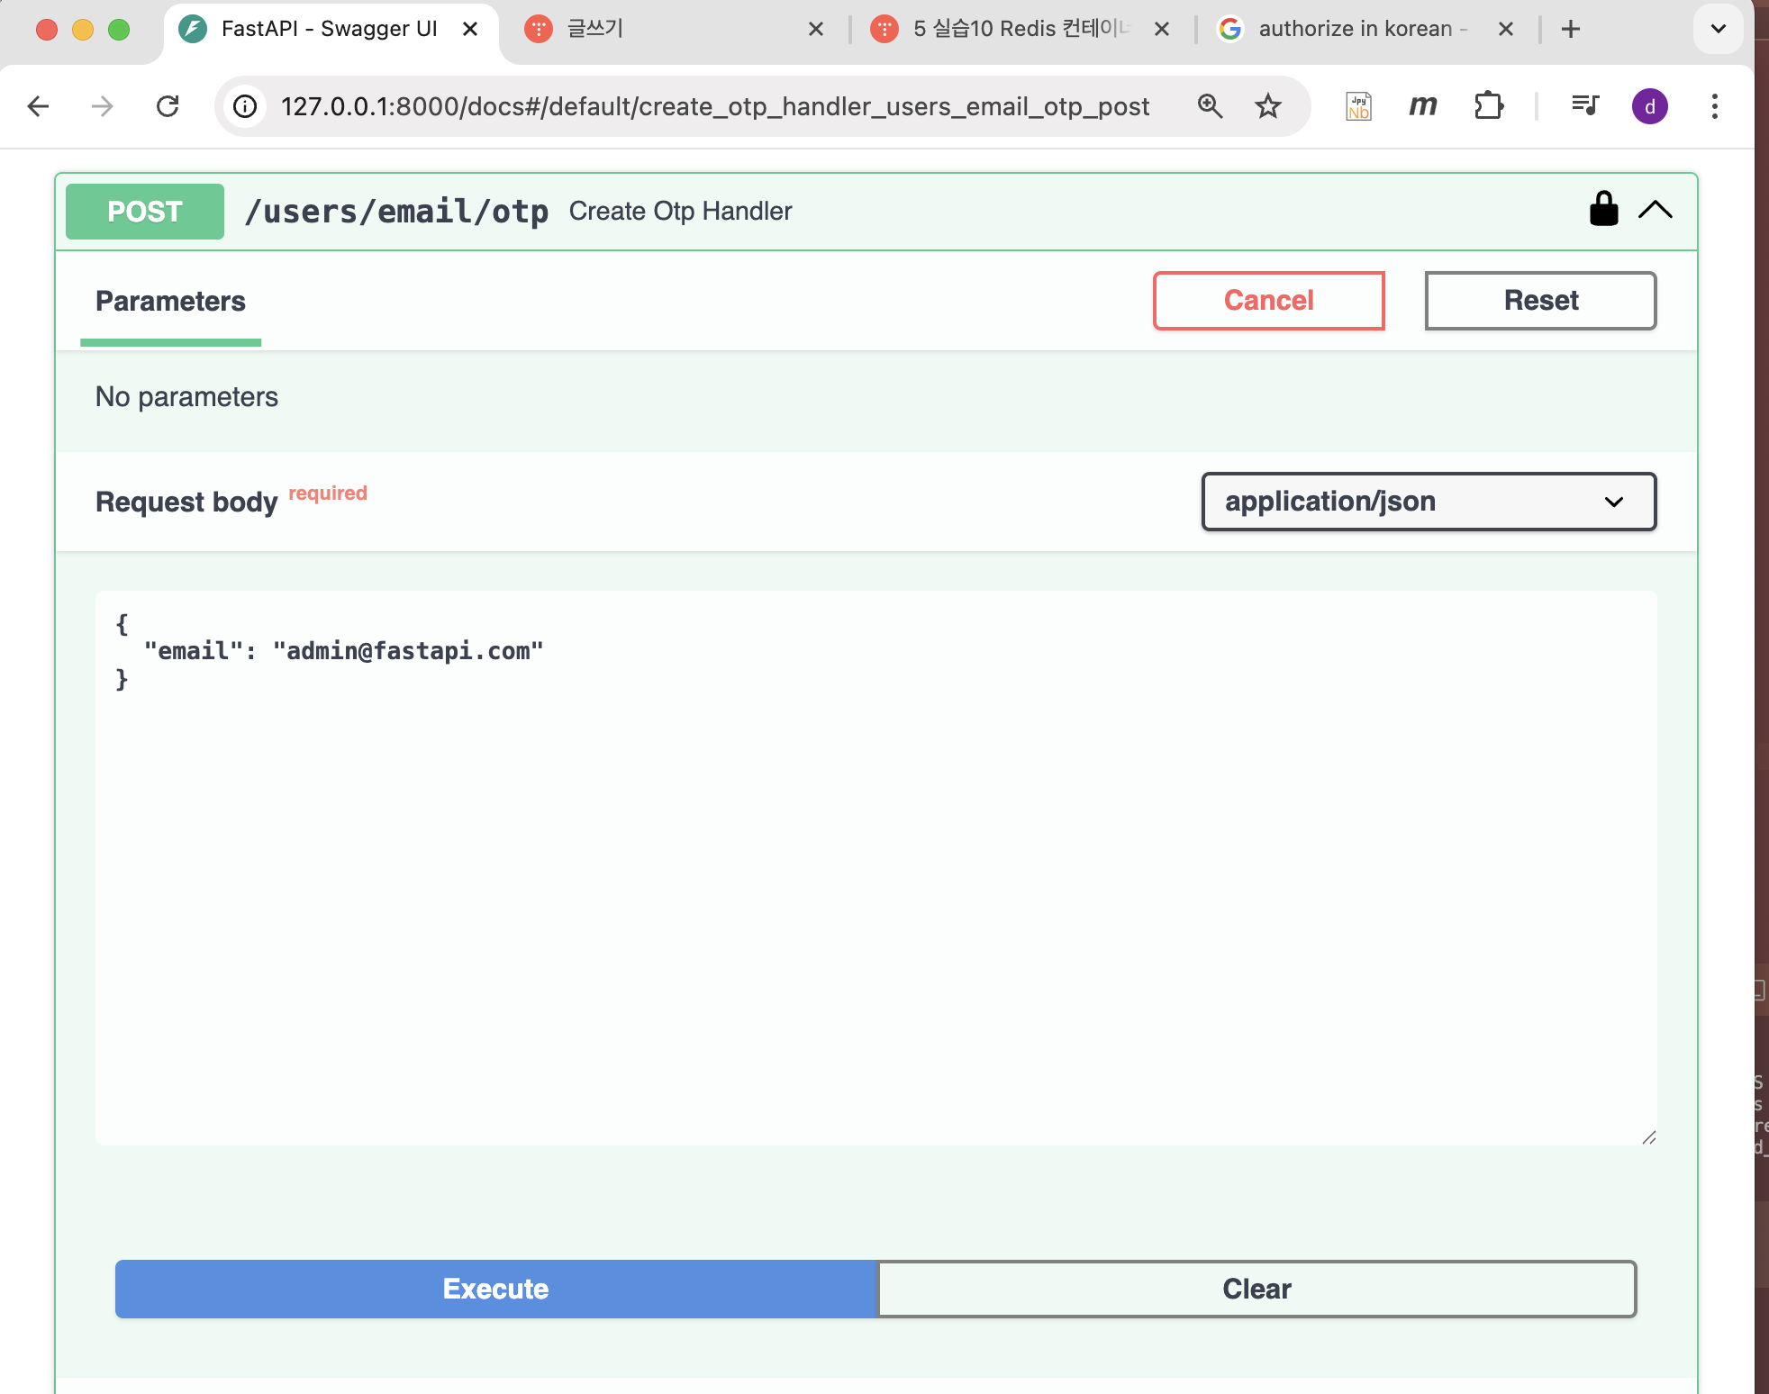Open the tab search dropdown arrow
The image size is (1769, 1394).
(1718, 29)
